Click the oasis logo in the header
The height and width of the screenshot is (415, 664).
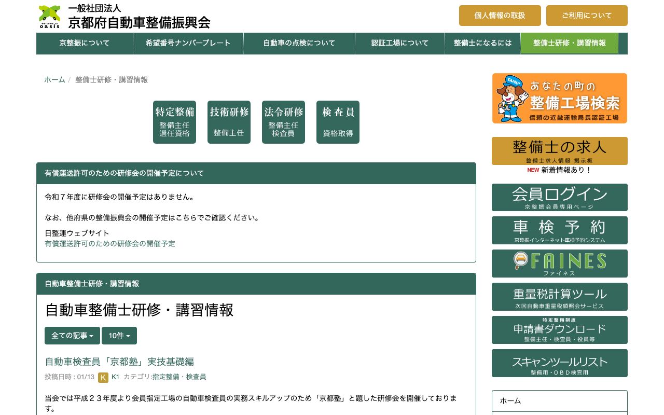point(49,16)
